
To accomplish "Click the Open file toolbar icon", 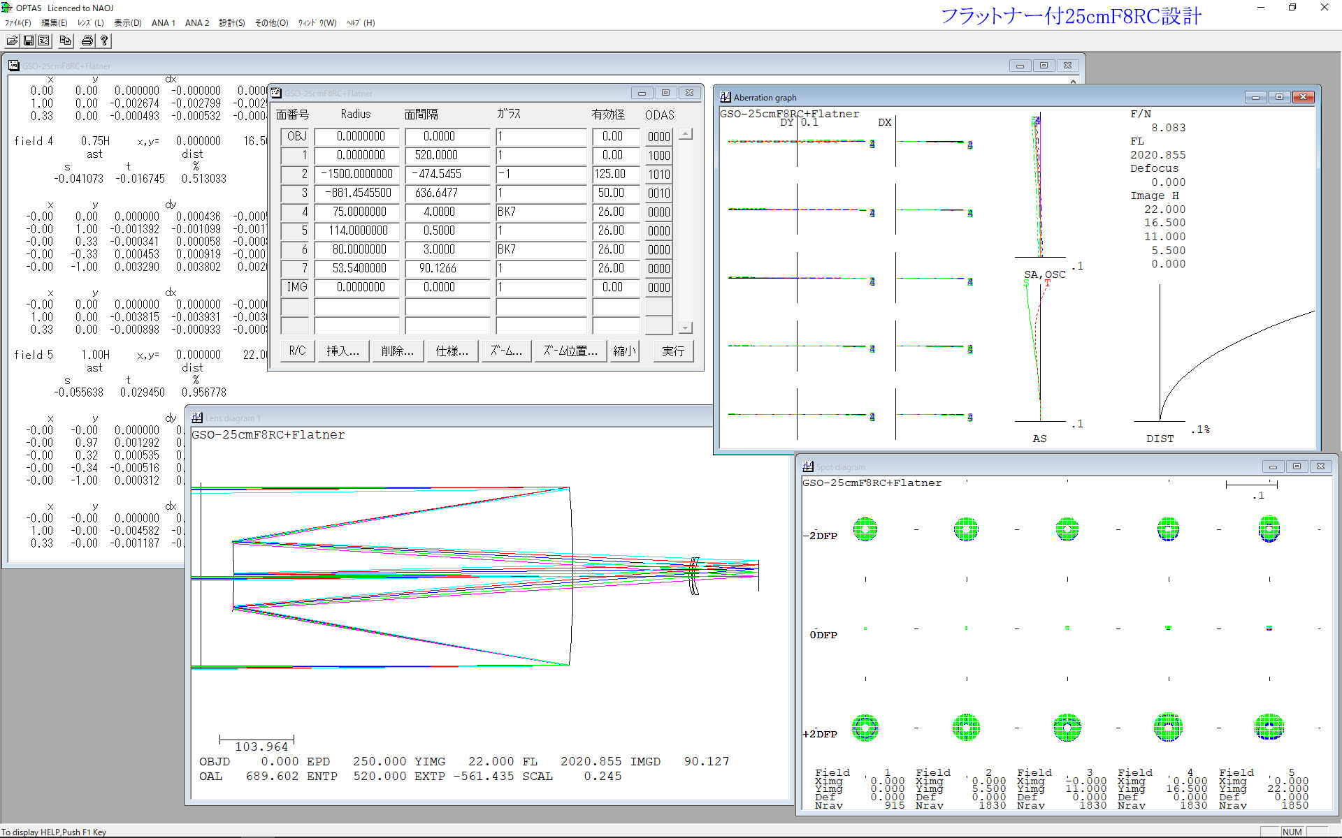I will (x=12, y=41).
